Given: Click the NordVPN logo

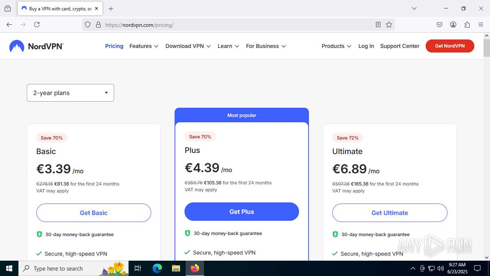Looking at the screenshot, I should (36, 46).
